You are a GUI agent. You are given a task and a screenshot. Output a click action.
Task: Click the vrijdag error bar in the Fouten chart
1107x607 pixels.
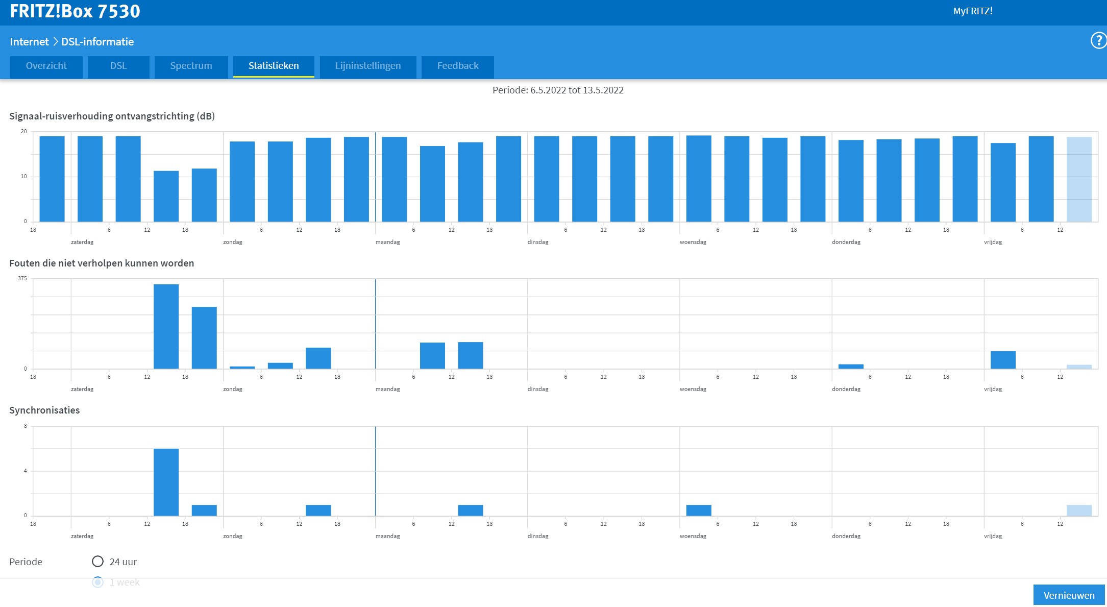pyautogui.click(x=1003, y=360)
